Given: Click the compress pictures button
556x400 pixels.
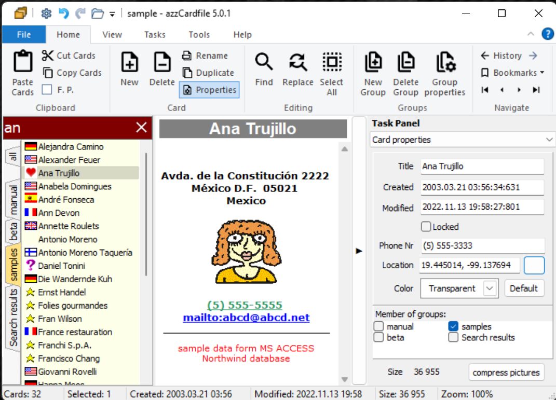Looking at the screenshot, I should tap(506, 373).
